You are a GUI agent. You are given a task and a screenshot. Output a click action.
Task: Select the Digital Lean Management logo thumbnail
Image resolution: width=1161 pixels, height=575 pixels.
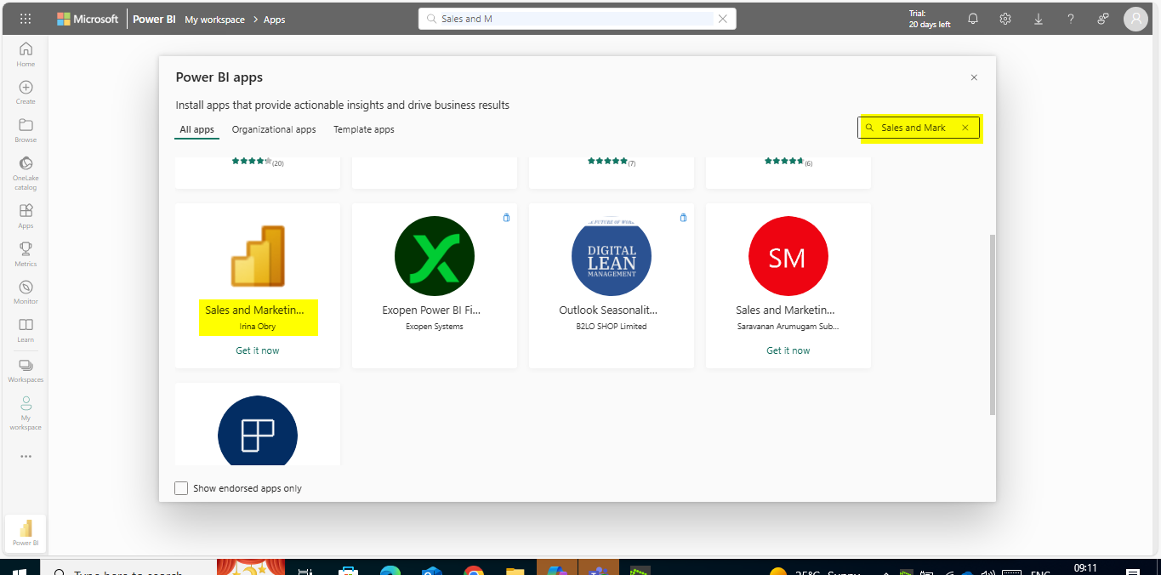click(x=612, y=256)
